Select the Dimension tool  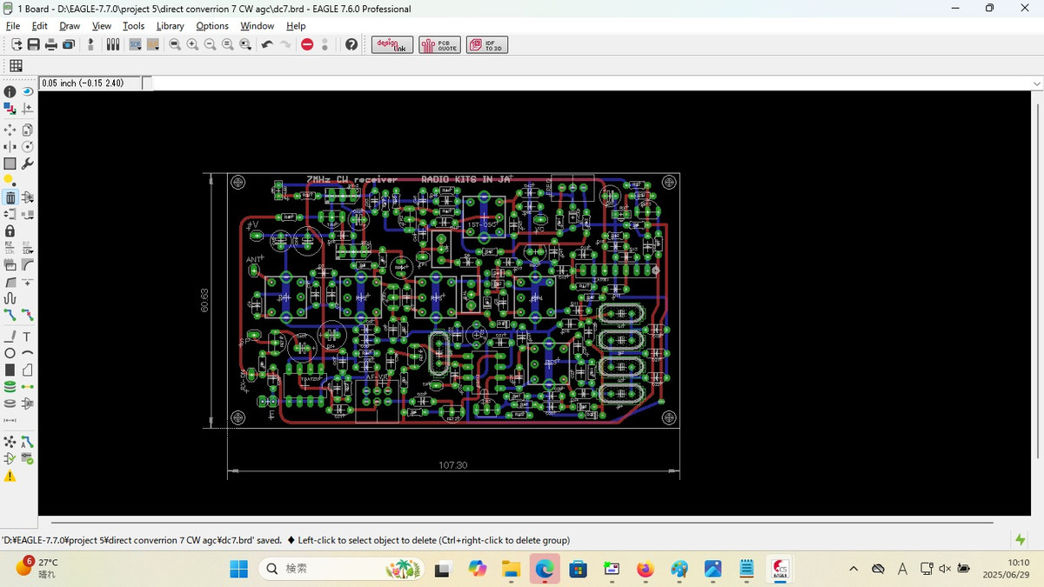click(x=10, y=420)
